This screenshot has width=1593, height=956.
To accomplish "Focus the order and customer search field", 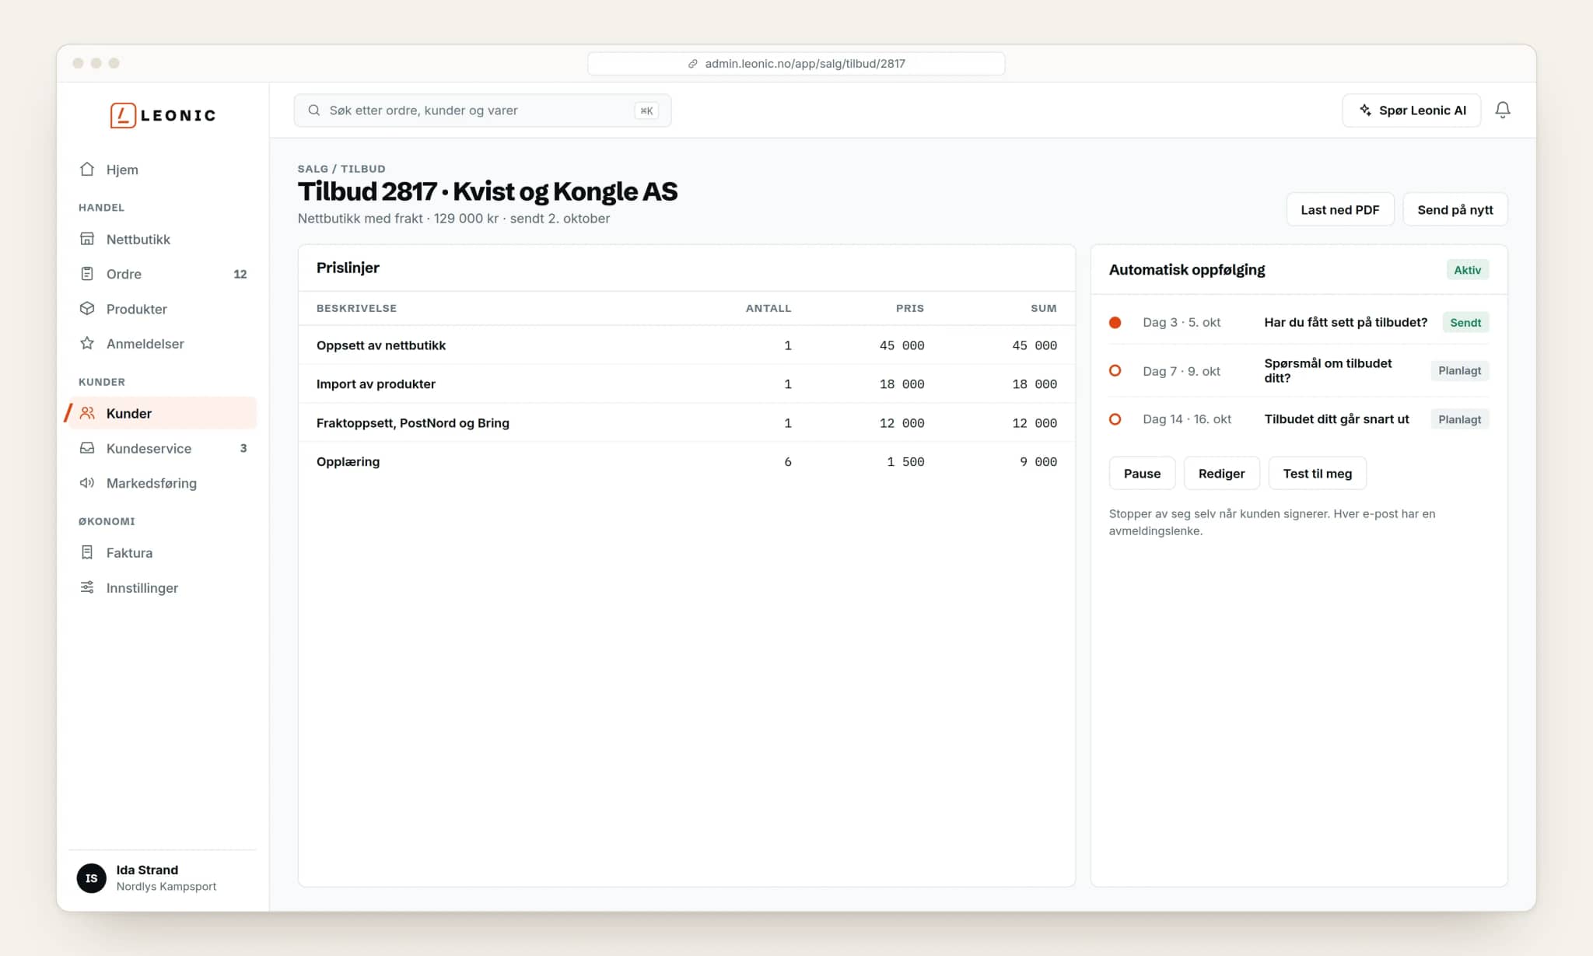I will point(482,110).
